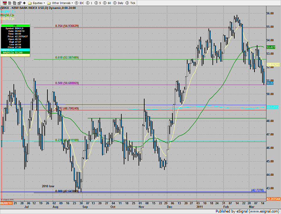Click the 0.764 (54.936629) Fibonacci label

pyautogui.click(x=67, y=26)
